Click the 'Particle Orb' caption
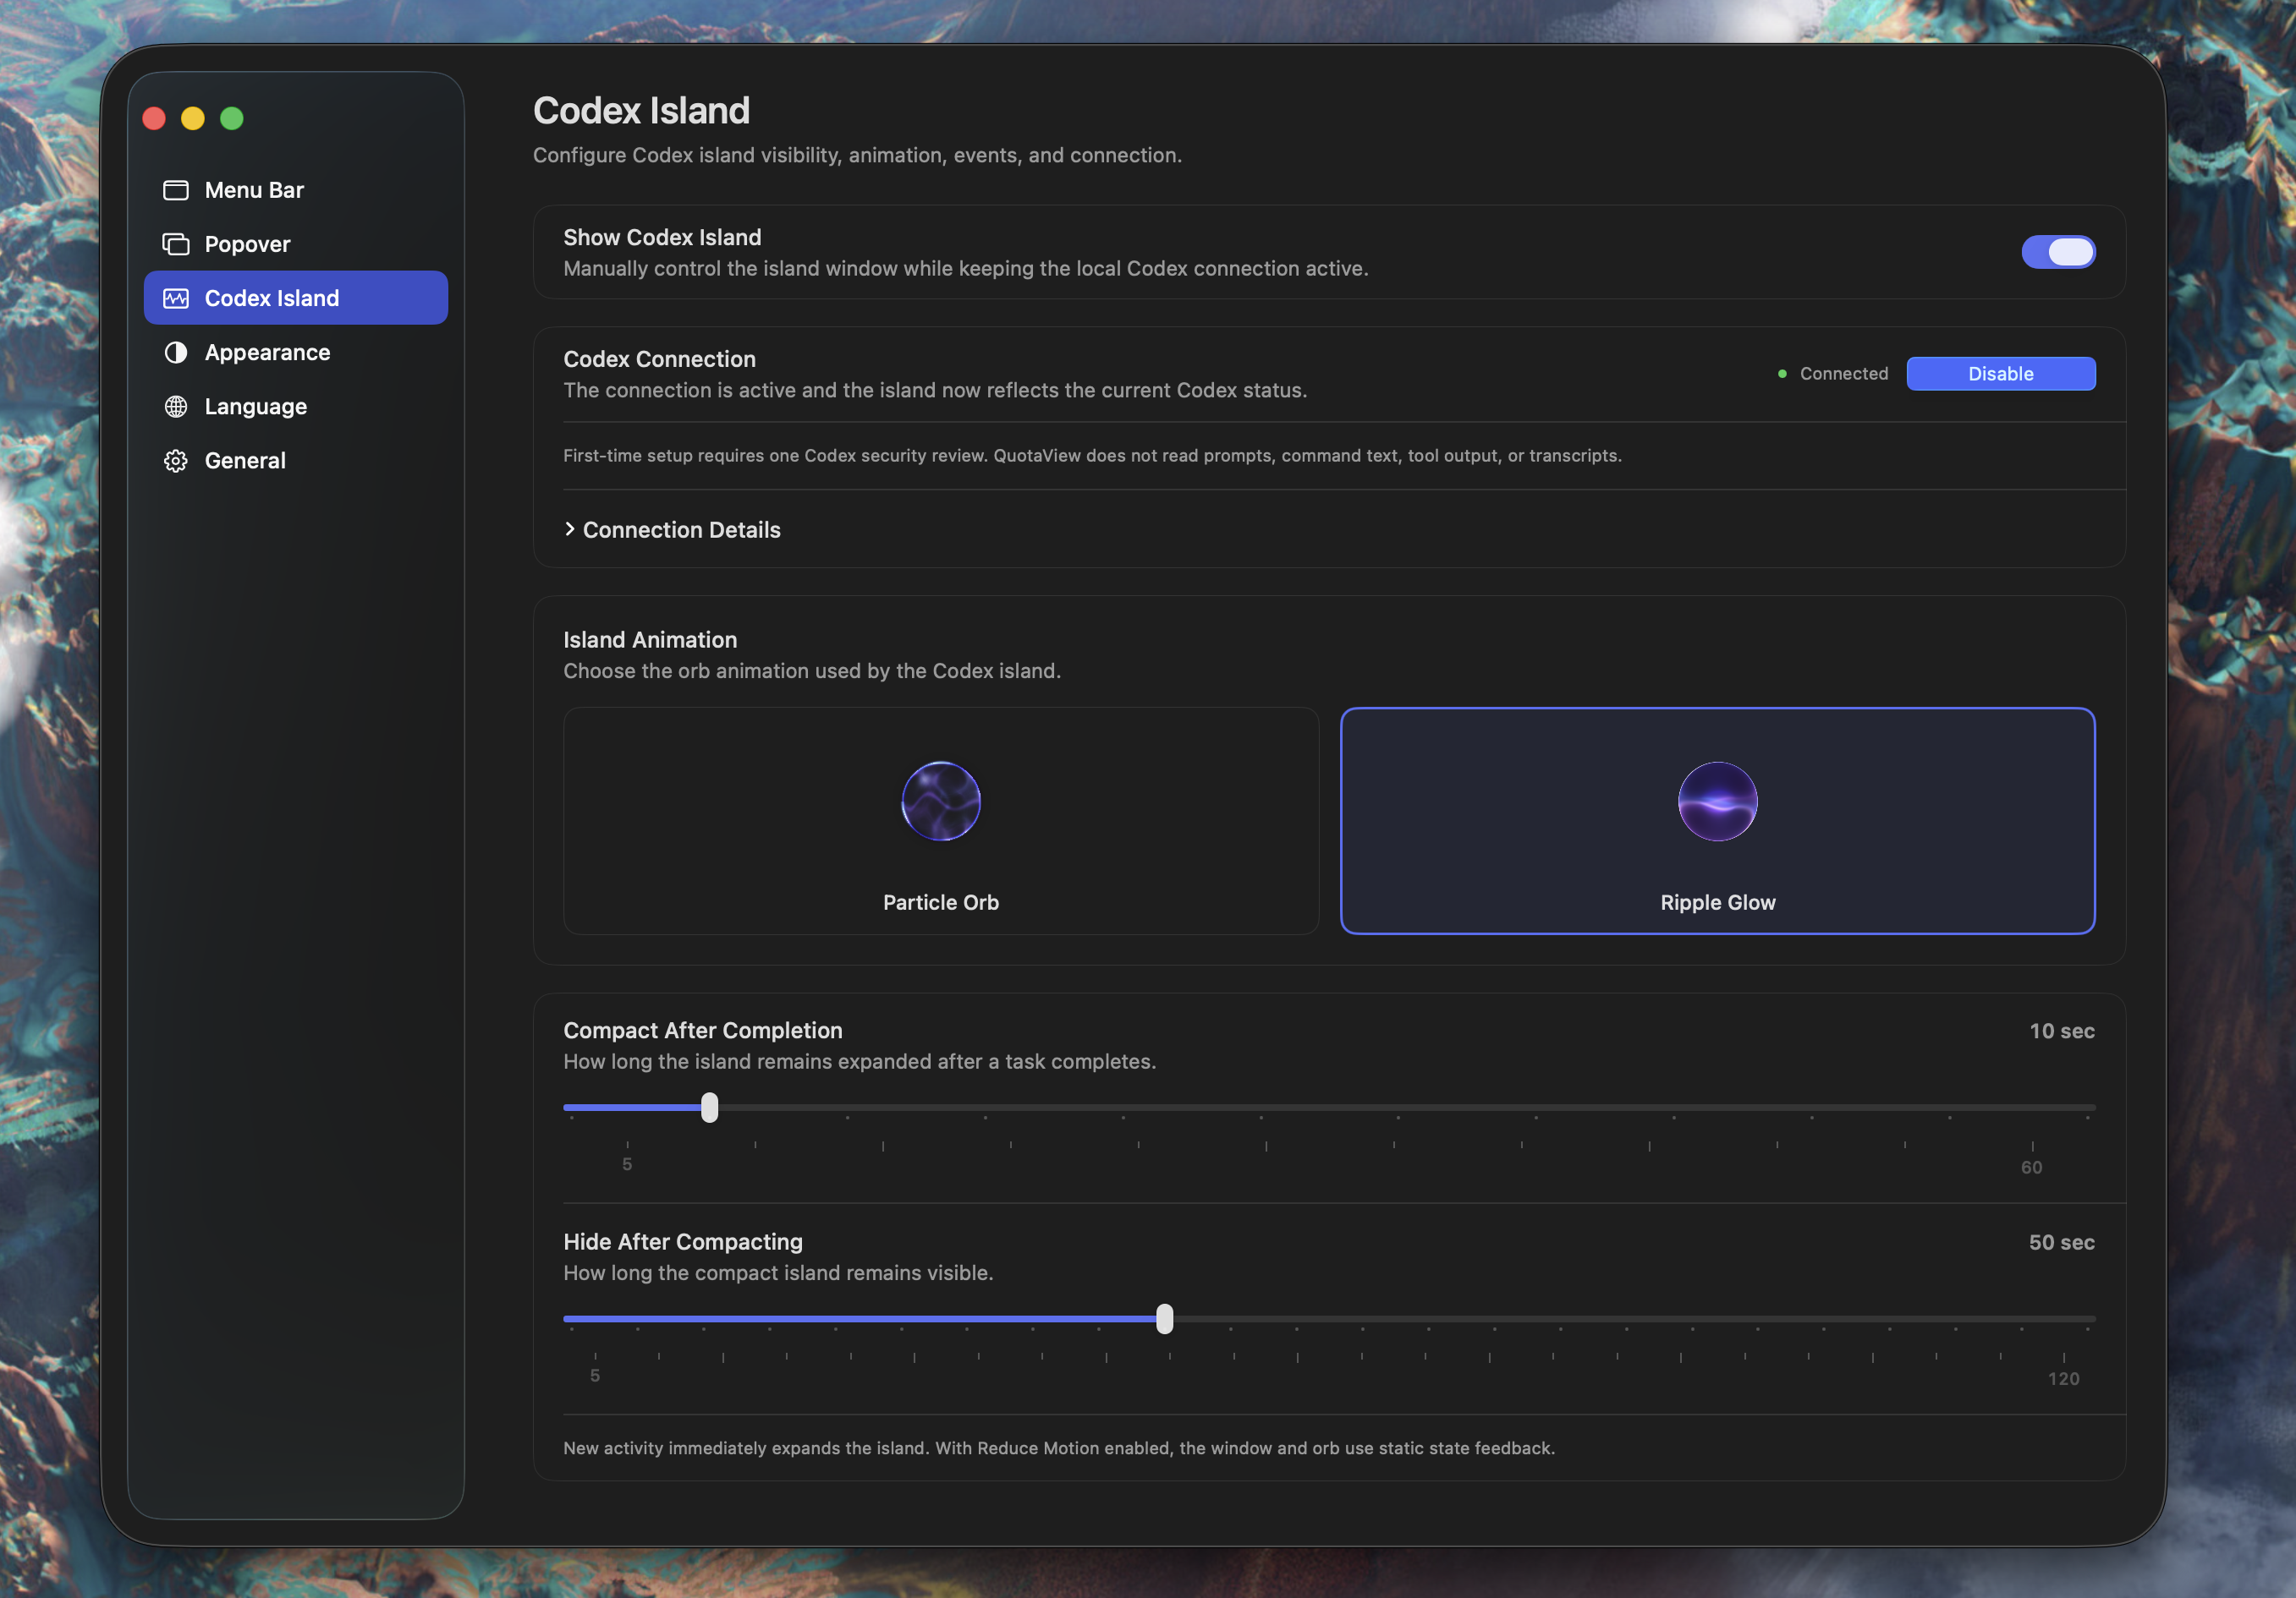This screenshot has height=1598, width=2296. pos(940,901)
